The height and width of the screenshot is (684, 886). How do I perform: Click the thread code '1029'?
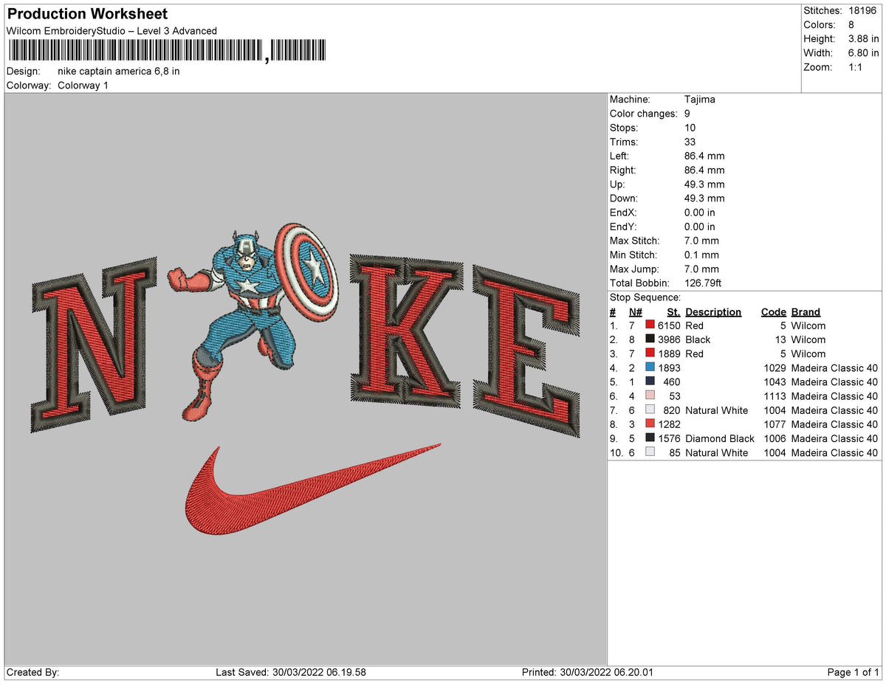[x=775, y=367]
